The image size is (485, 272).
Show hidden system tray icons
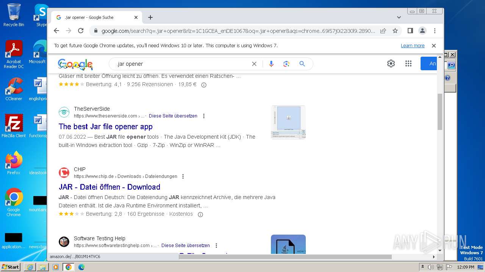pyautogui.click(x=423, y=267)
